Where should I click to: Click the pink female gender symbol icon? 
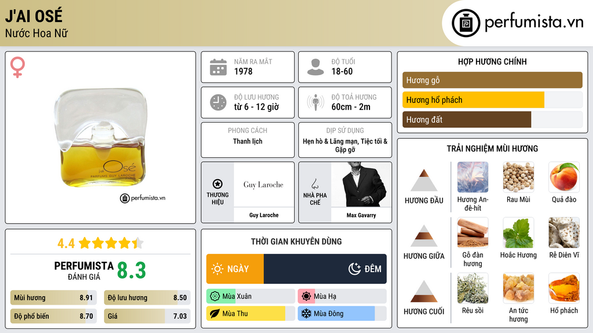pos(17,67)
